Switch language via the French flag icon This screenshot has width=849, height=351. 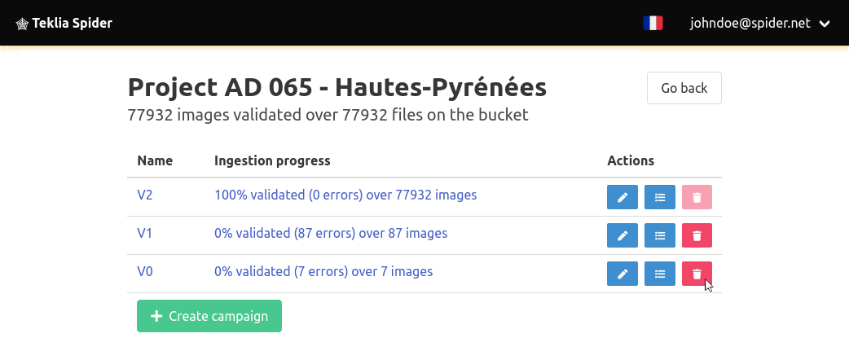click(x=653, y=24)
